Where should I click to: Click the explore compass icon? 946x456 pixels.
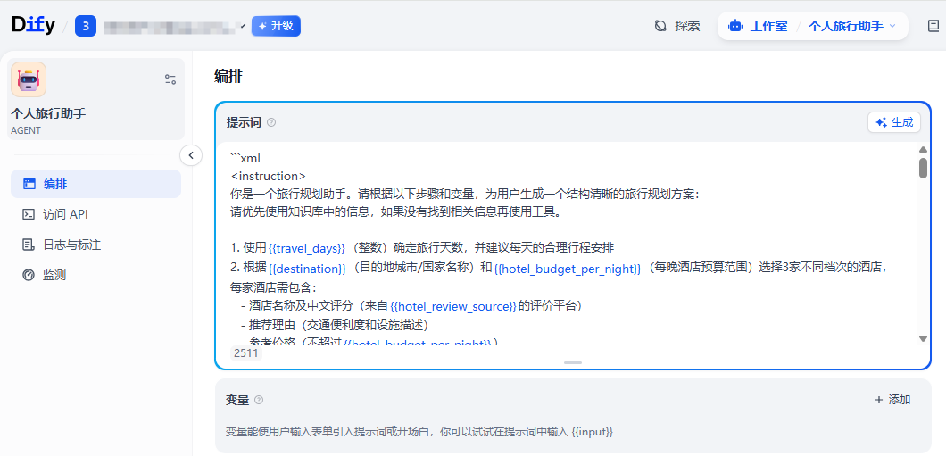point(660,26)
